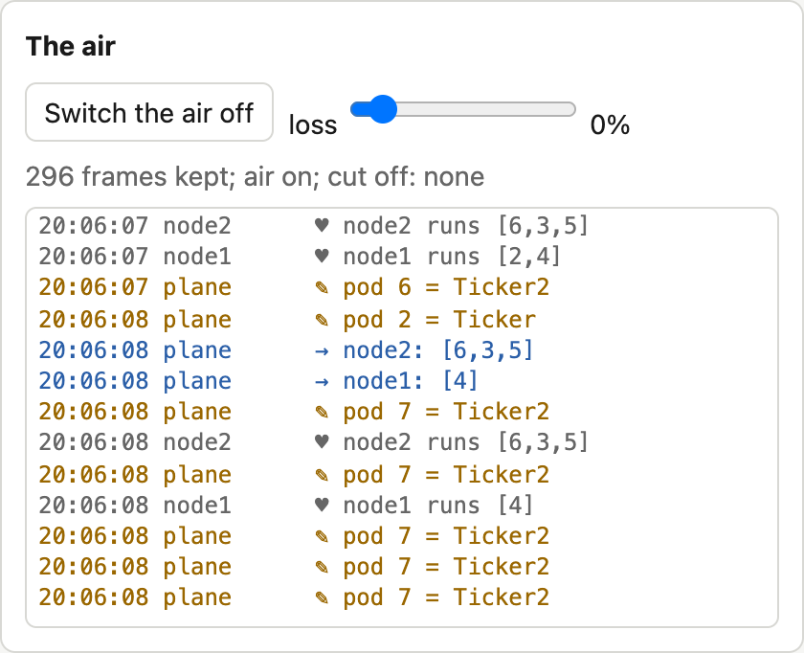Click 'The air' heading

[71, 46]
